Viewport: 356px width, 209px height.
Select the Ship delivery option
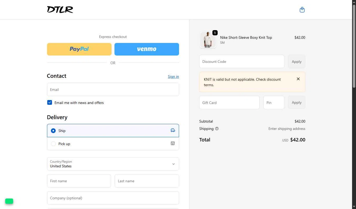[x=113, y=130]
